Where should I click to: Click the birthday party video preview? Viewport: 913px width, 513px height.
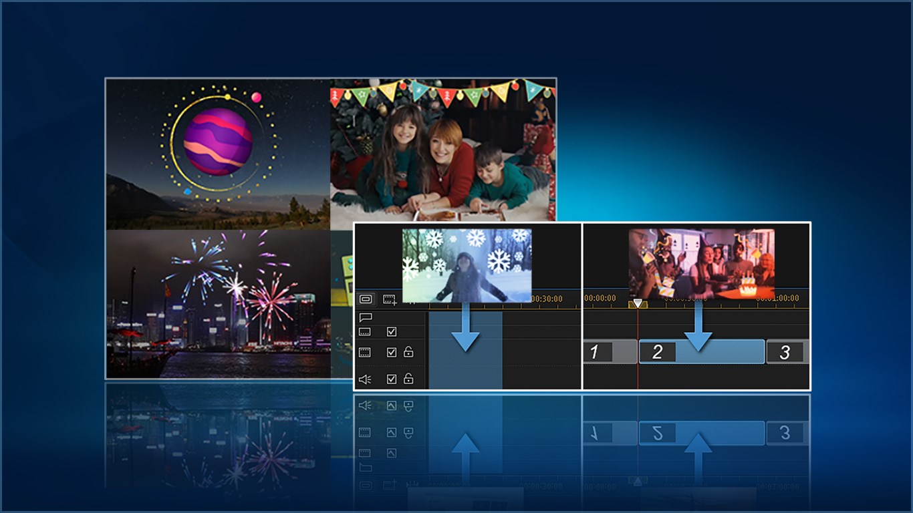(701, 264)
